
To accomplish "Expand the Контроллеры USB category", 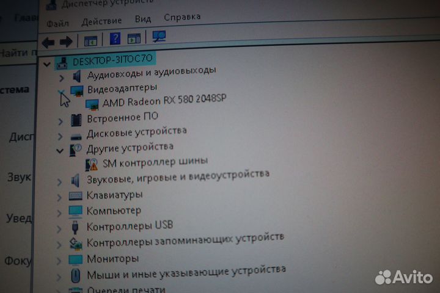I will click(x=59, y=229).
